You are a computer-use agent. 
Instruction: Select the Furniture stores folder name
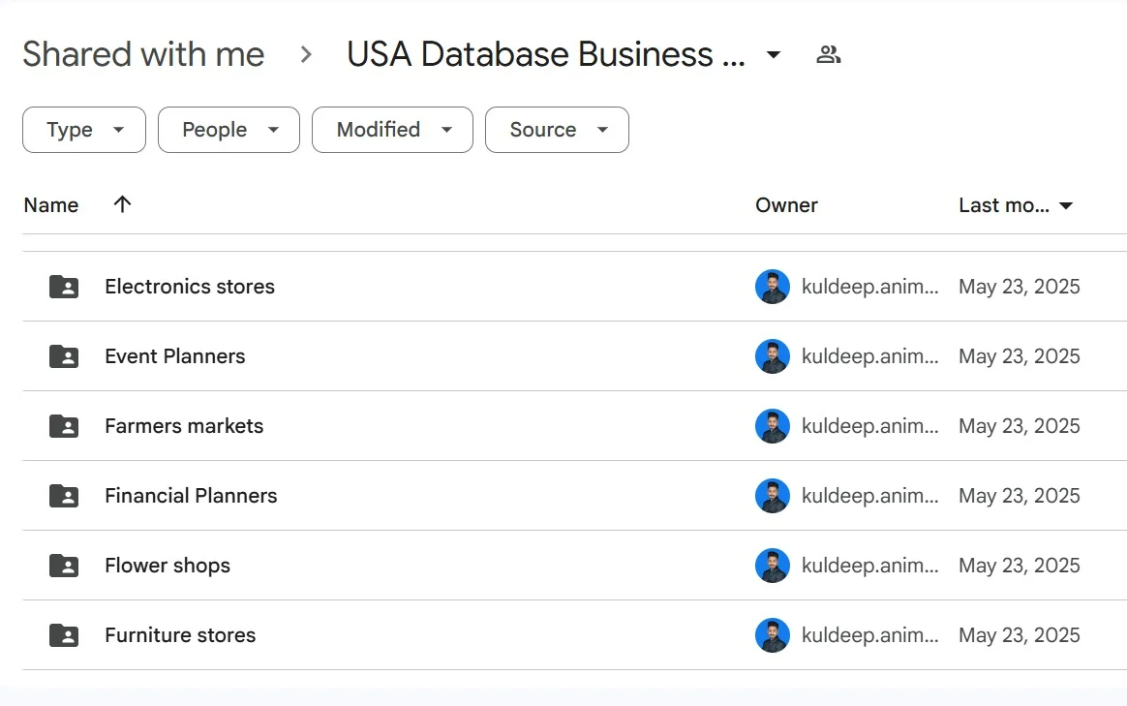pyautogui.click(x=180, y=635)
